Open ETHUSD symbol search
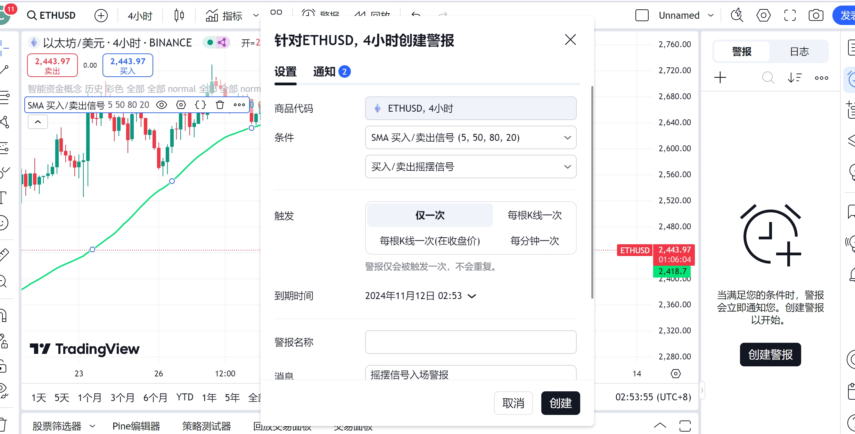855x434 pixels. point(51,16)
